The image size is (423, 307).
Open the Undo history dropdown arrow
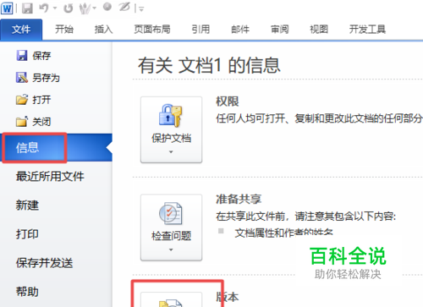coord(55,8)
